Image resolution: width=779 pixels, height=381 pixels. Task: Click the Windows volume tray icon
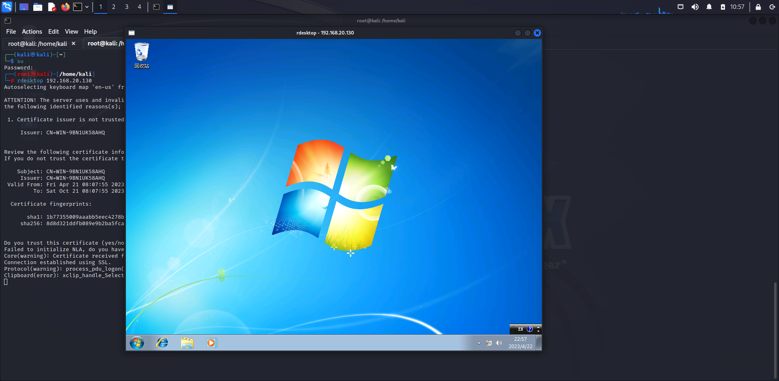click(x=499, y=343)
